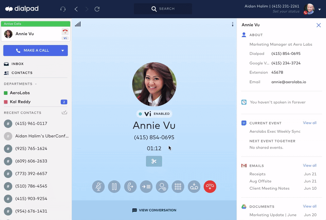Open Contacts
Image resolution: width=326 pixels, height=220 pixels.
click(18, 73)
